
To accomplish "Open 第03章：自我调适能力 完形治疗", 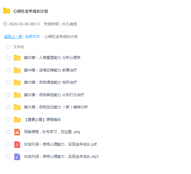I will [50, 82].
